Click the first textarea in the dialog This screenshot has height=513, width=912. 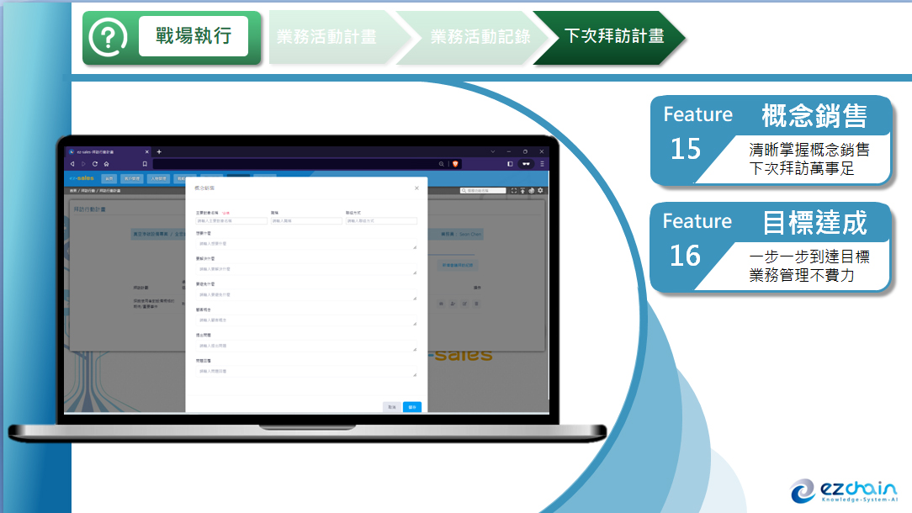(x=306, y=244)
